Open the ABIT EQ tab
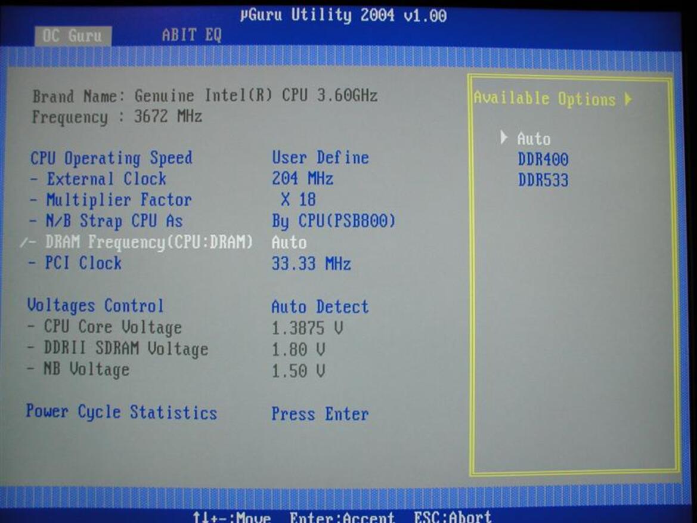This screenshot has width=697, height=523. pos(191,35)
